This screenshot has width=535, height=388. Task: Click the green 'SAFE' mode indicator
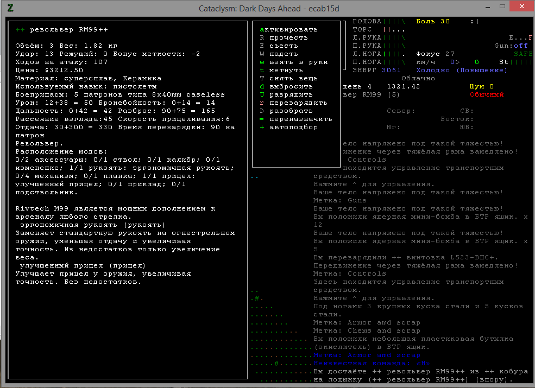click(523, 54)
